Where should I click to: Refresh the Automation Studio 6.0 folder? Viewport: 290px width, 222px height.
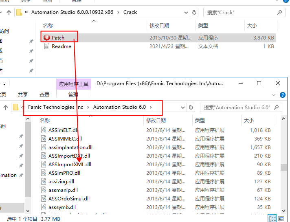click(x=191, y=107)
